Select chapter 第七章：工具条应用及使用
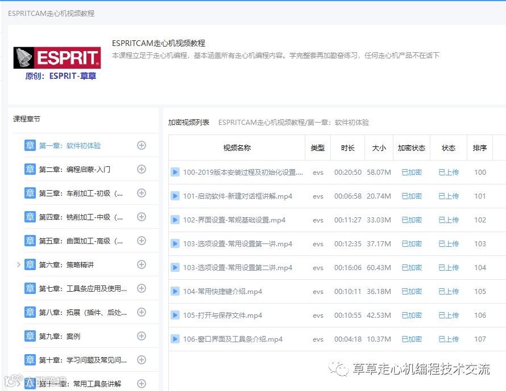This screenshot has height=391, width=506. click(83, 289)
